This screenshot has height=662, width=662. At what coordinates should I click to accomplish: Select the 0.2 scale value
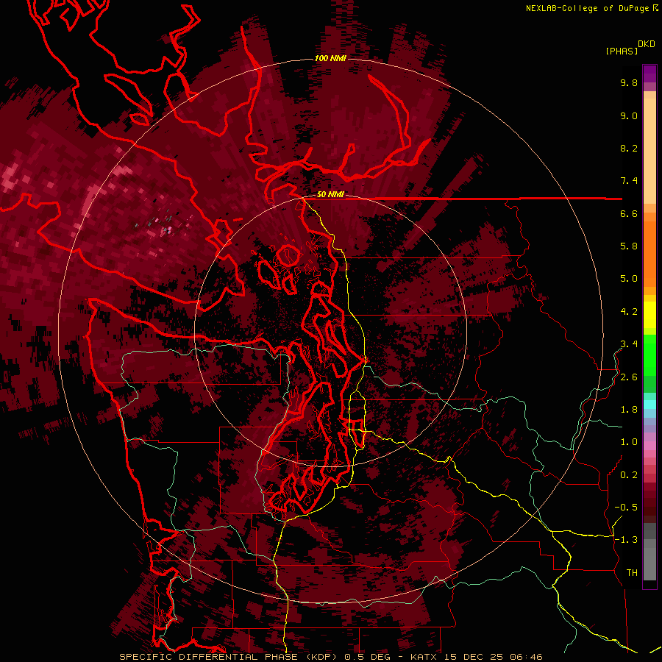[x=629, y=475]
